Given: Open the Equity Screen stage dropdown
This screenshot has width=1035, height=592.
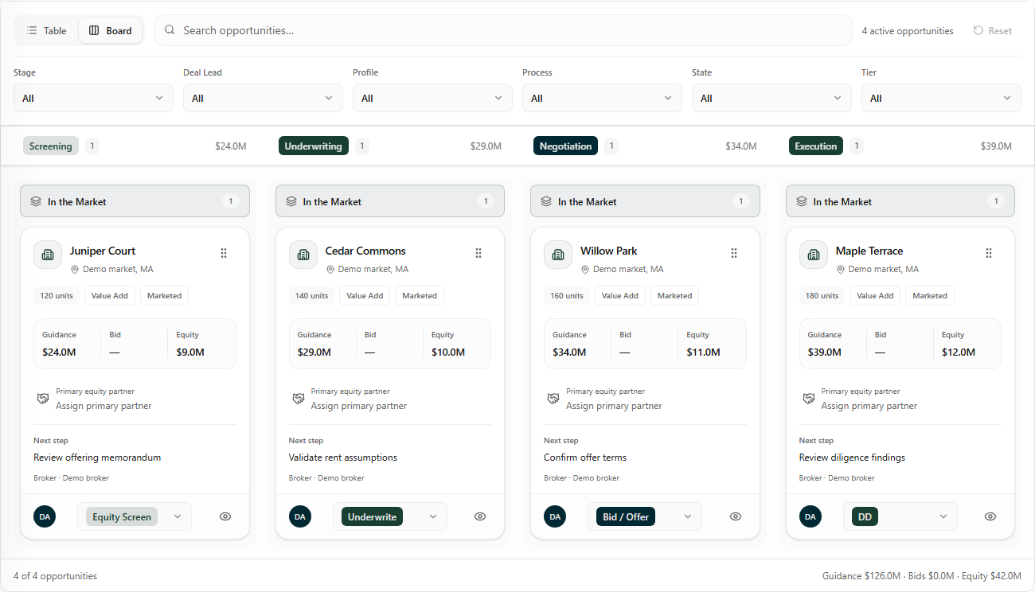Looking at the screenshot, I should (x=135, y=516).
